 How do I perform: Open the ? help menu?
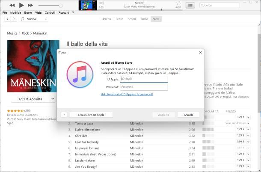pyautogui.click(x=73, y=13)
